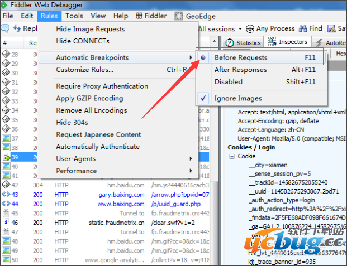Click the comment speech-bubble toolbar icon
This screenshot has width=347, height=266.
(x=6, y=28)
